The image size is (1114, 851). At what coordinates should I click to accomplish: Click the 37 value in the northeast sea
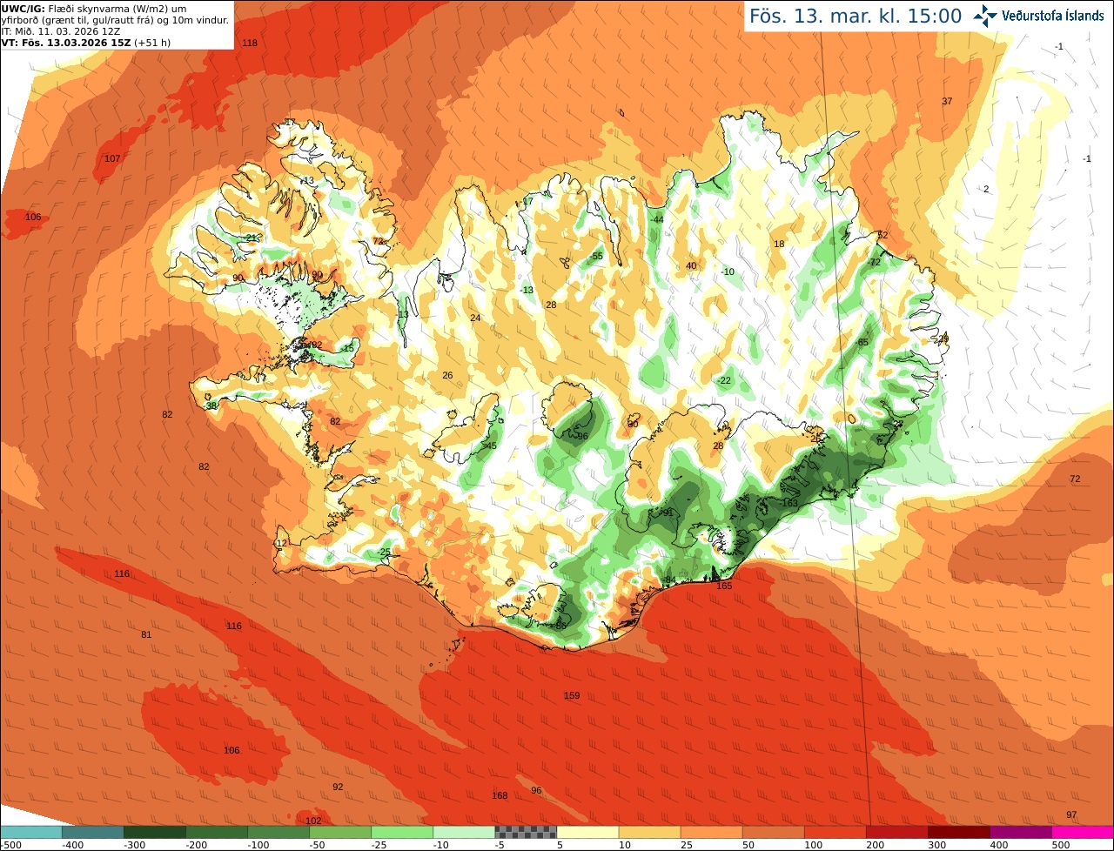947,101
